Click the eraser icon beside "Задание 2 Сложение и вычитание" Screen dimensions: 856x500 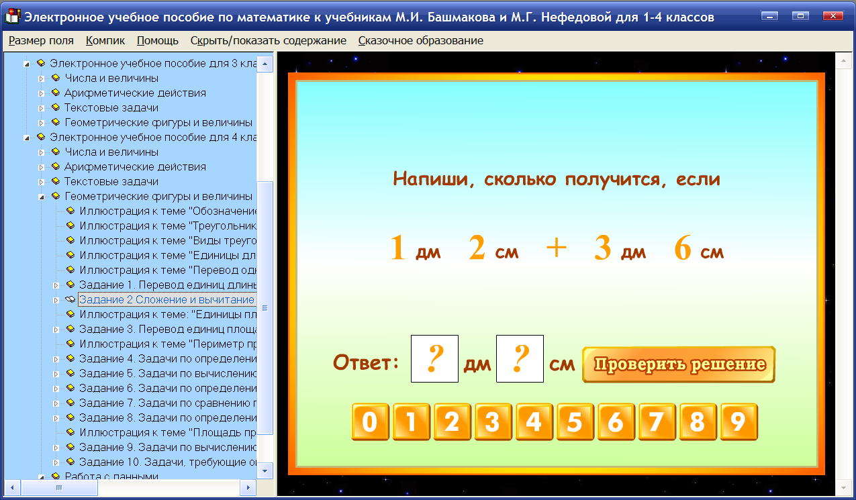coord(70,299)
